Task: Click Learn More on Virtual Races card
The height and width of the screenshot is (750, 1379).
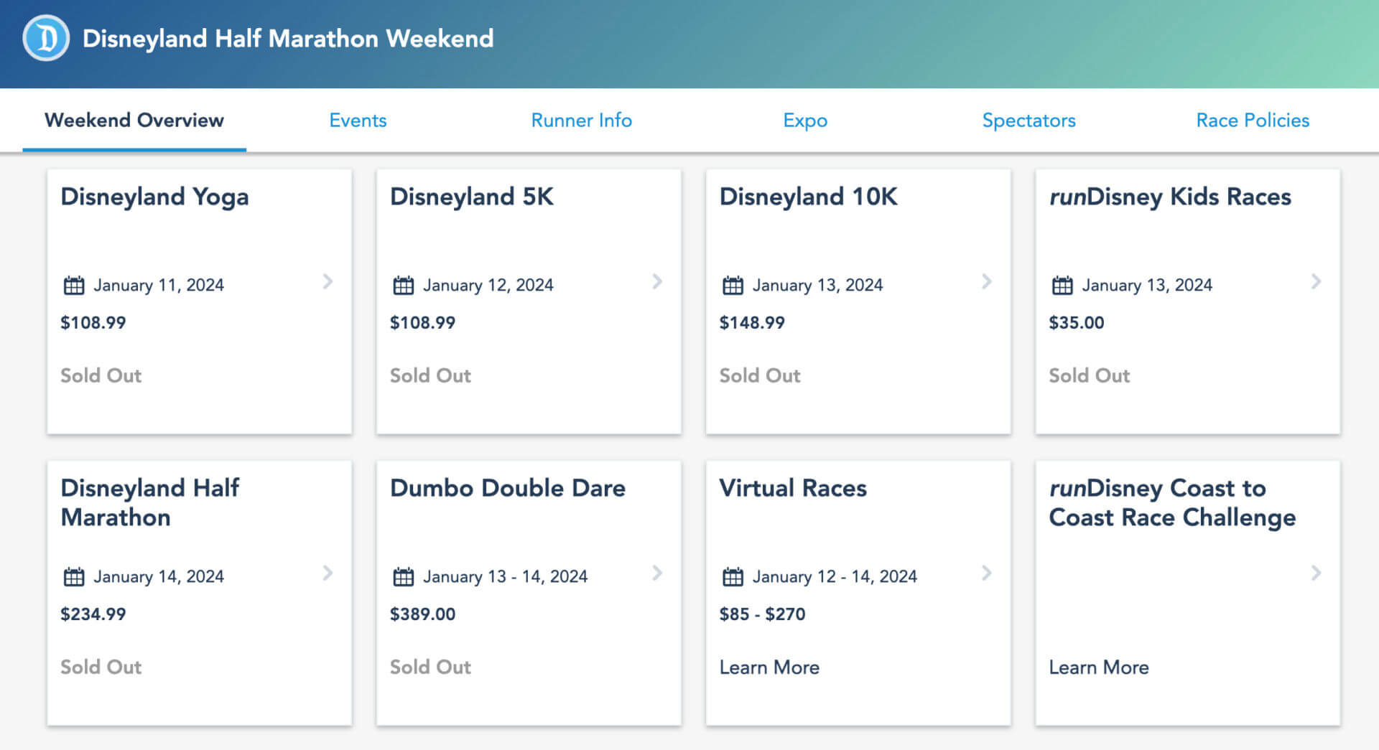Action: click(769, 667)
